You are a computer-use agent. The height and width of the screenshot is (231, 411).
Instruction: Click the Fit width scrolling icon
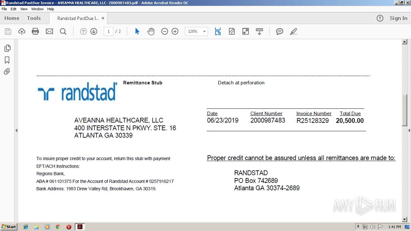(x=218, y=31)
